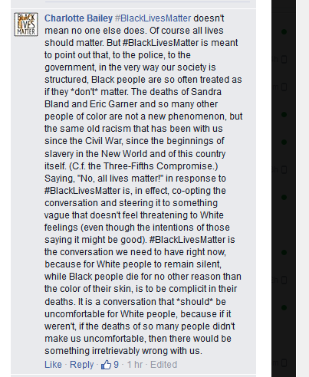Show edit history via Edited label

163,365
